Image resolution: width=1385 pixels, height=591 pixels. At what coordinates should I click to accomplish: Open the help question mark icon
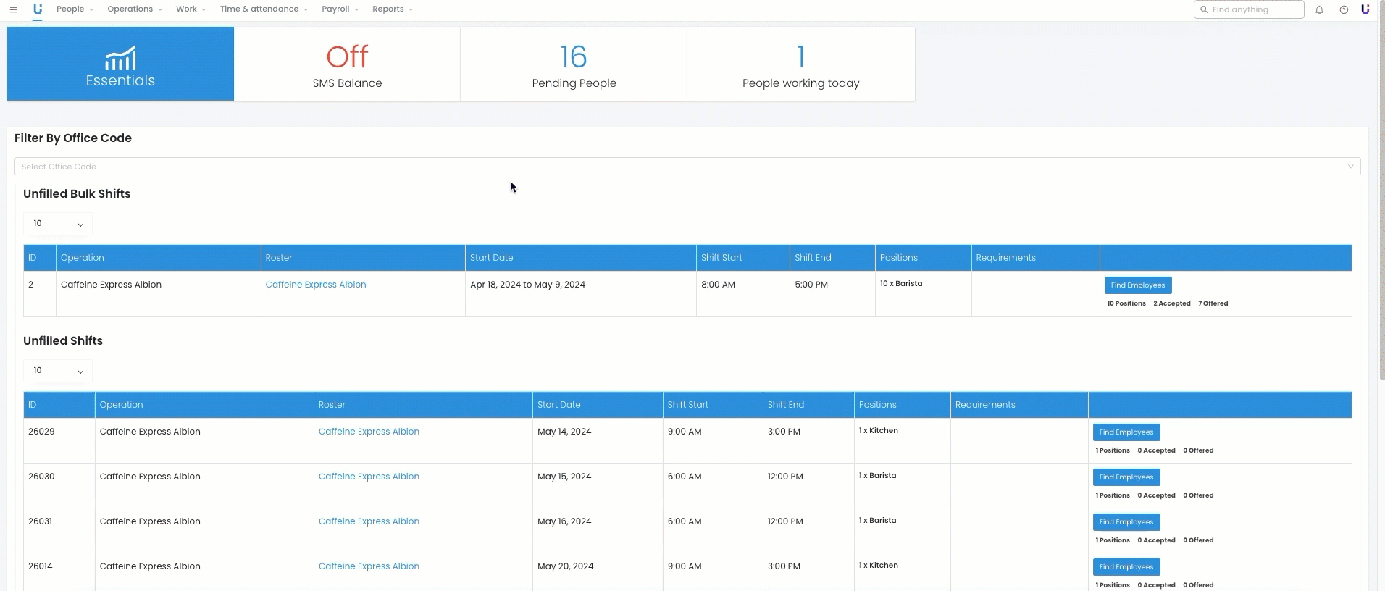1344,9
